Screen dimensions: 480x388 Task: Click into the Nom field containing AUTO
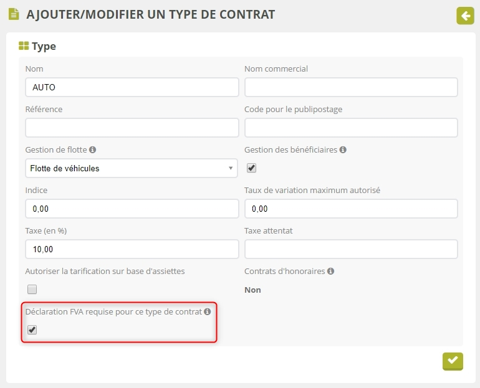pos(132,87)
